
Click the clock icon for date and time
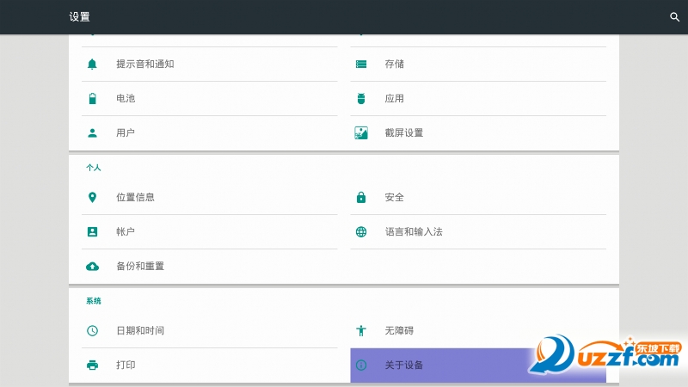tap(93, 330)
